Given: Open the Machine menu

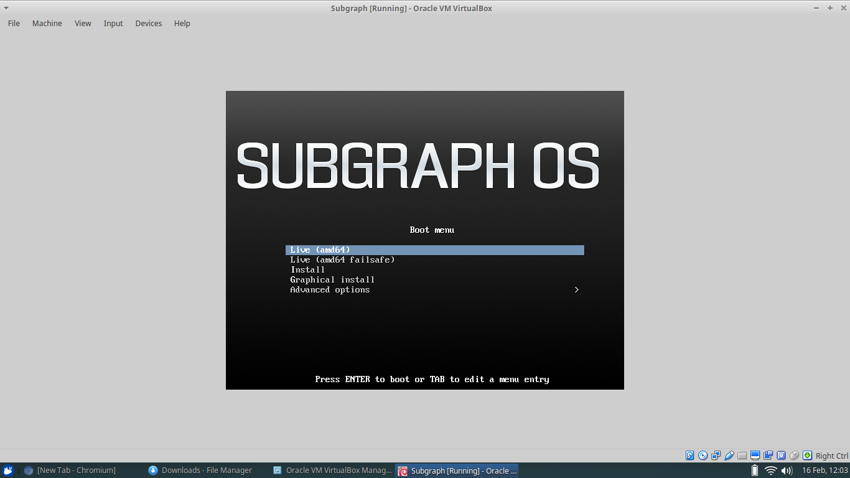Looking at the screenshot, I should (47, 23).
